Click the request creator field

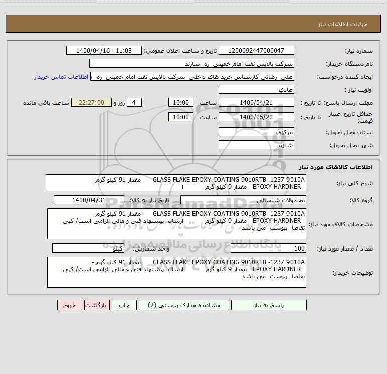[192, 76]
